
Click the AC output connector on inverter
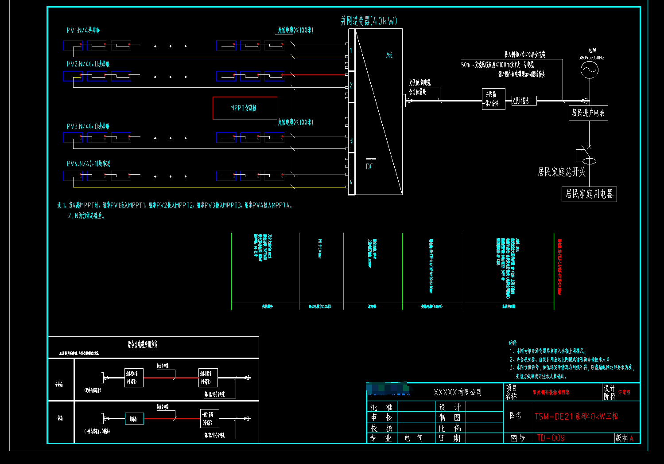404,101
